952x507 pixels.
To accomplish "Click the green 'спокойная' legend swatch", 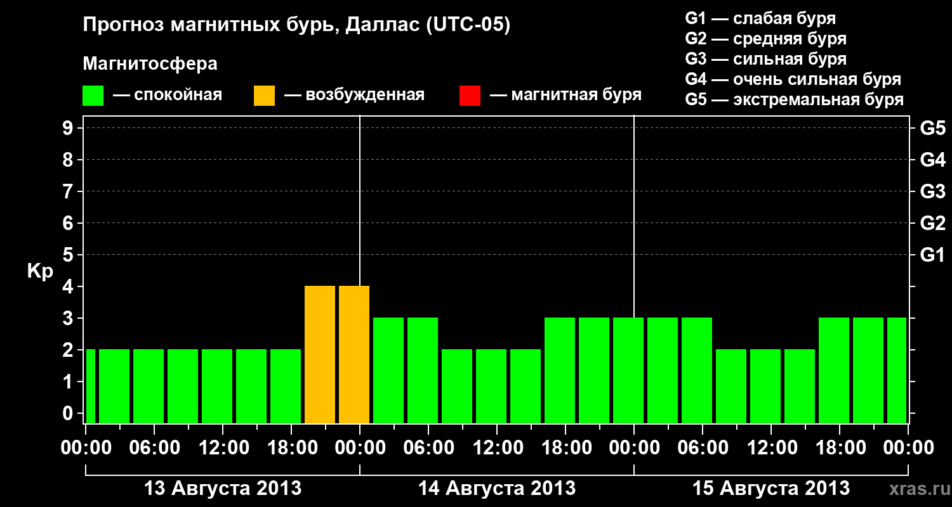I will point(93,96).
